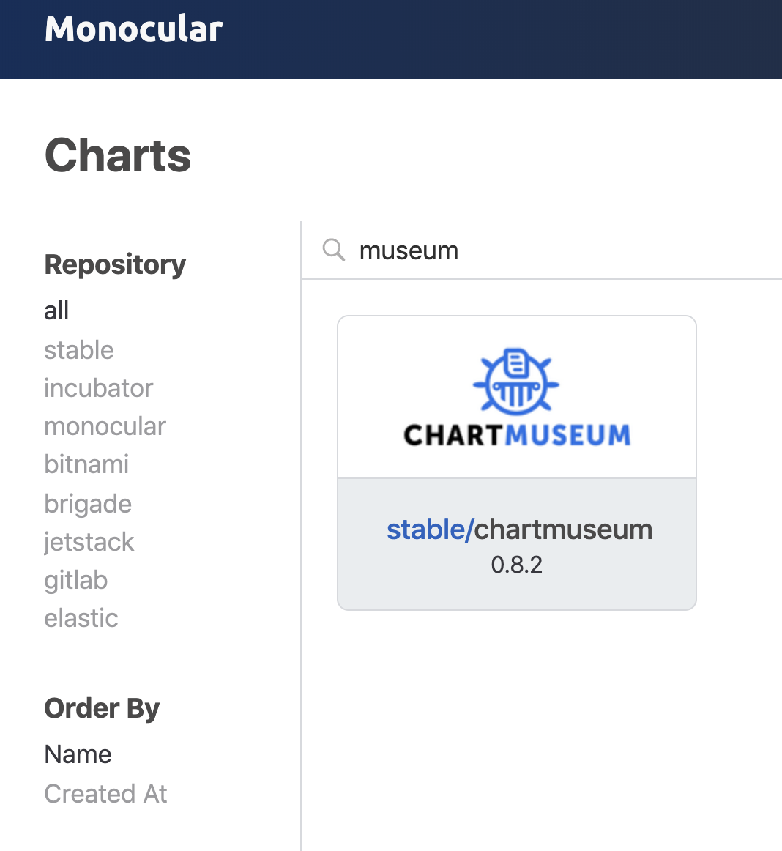Image resolution: width=782 pixels, height=851 pixels.
Task: Filter charts by the elastic repository
Action: click(x=81, y=618)
